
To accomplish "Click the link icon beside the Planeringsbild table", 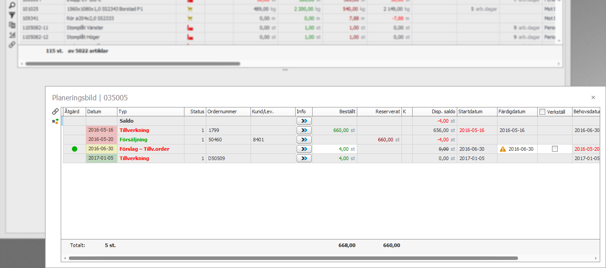I will (x=55, y=111).
